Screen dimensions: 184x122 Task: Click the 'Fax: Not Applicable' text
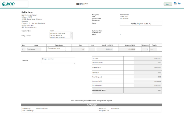(x=38, y=23)
